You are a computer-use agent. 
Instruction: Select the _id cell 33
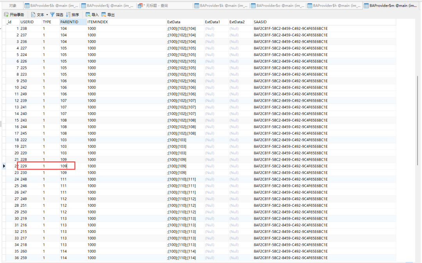(13, 238)
